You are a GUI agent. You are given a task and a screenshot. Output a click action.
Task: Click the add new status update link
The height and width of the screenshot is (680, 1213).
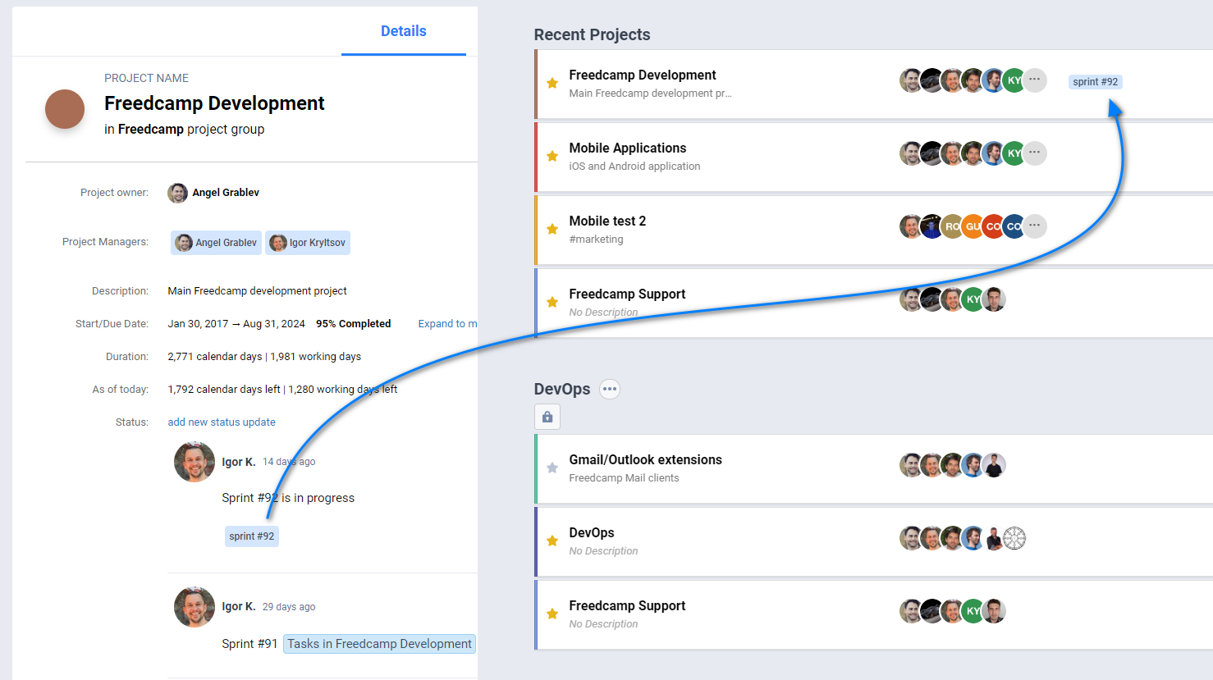point(222,422)
